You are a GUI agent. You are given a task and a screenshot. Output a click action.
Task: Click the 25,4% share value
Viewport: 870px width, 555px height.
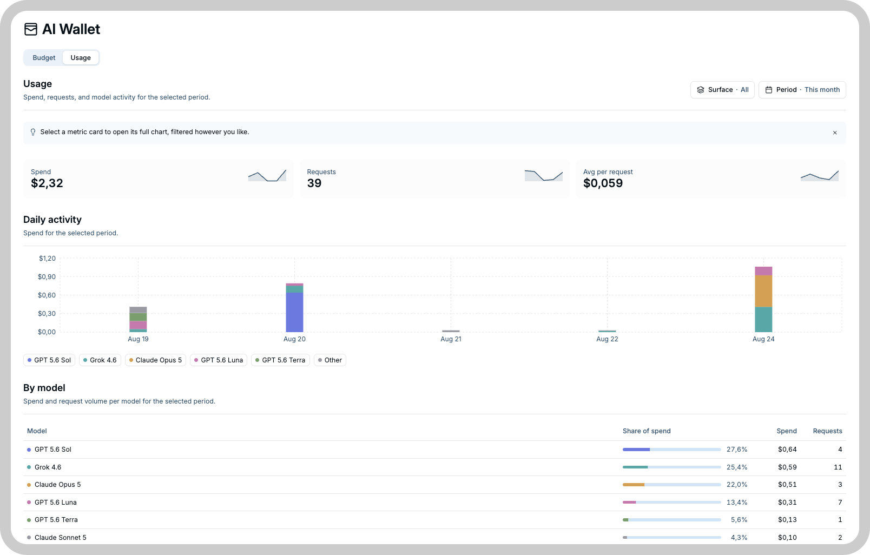(737, 467)
